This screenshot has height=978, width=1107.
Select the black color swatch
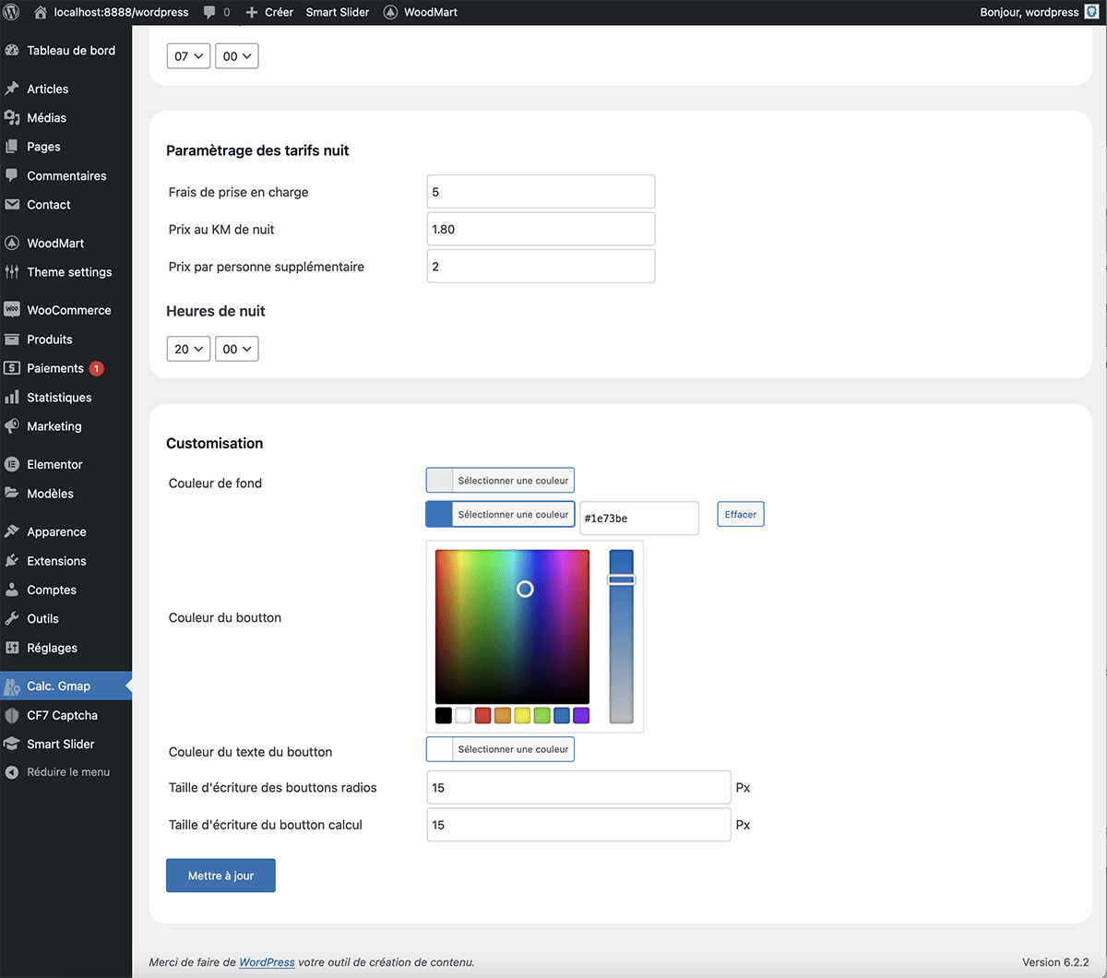444,715
